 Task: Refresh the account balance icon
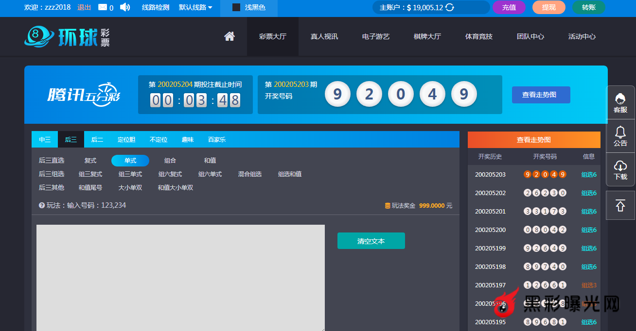coord(450,7)
